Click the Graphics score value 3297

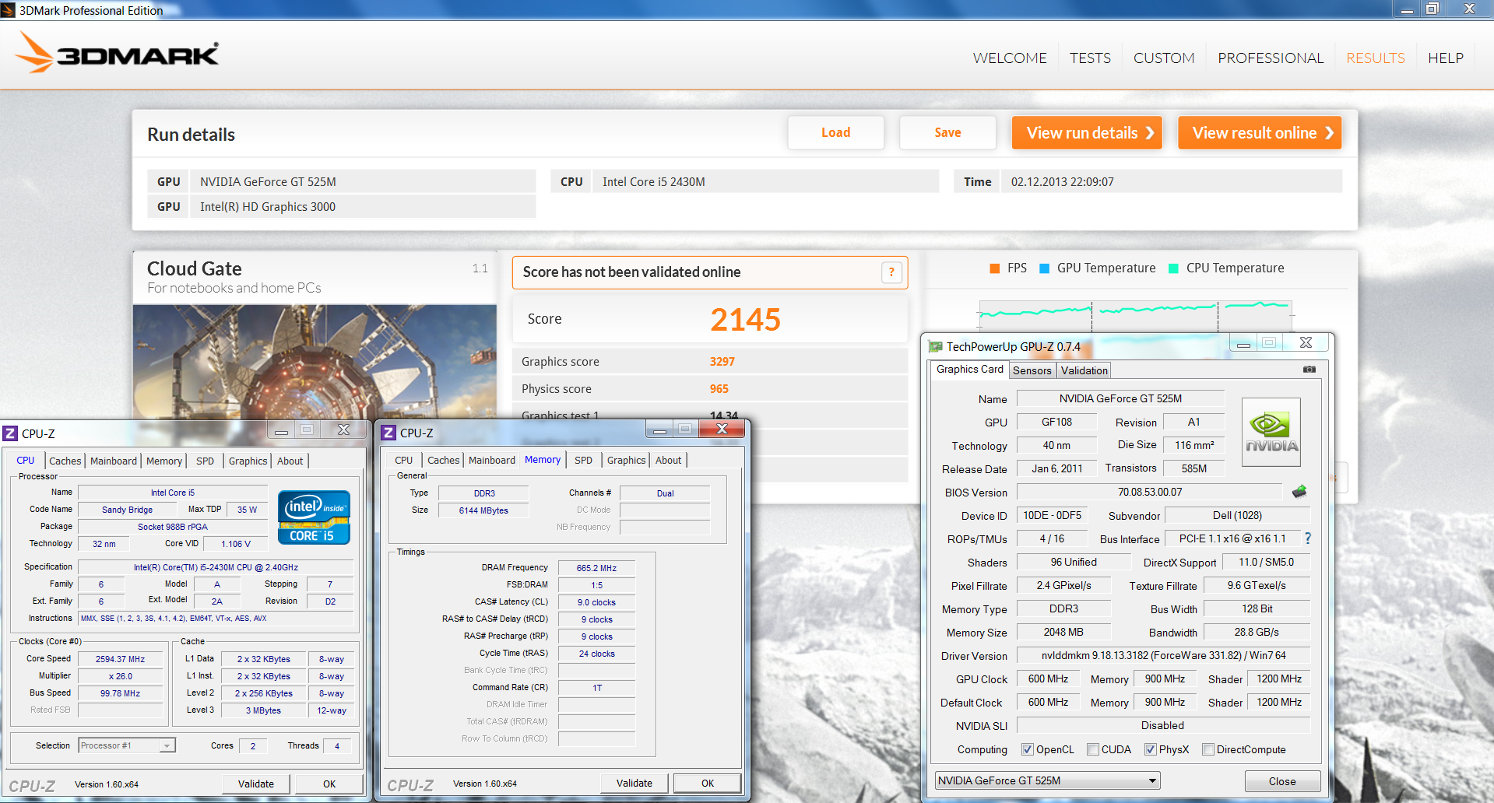(x=722, y=362)
